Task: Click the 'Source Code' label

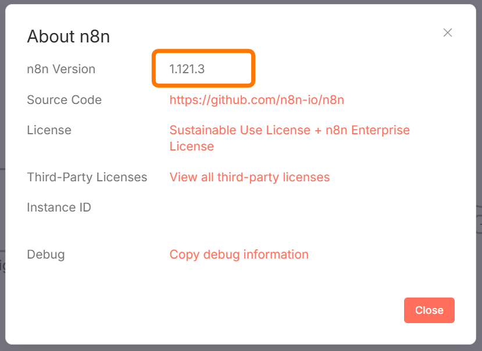Action: click(64, 100)
